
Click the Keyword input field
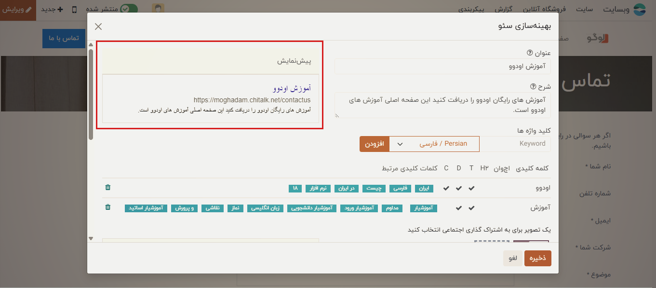click(x=515, y=144)
